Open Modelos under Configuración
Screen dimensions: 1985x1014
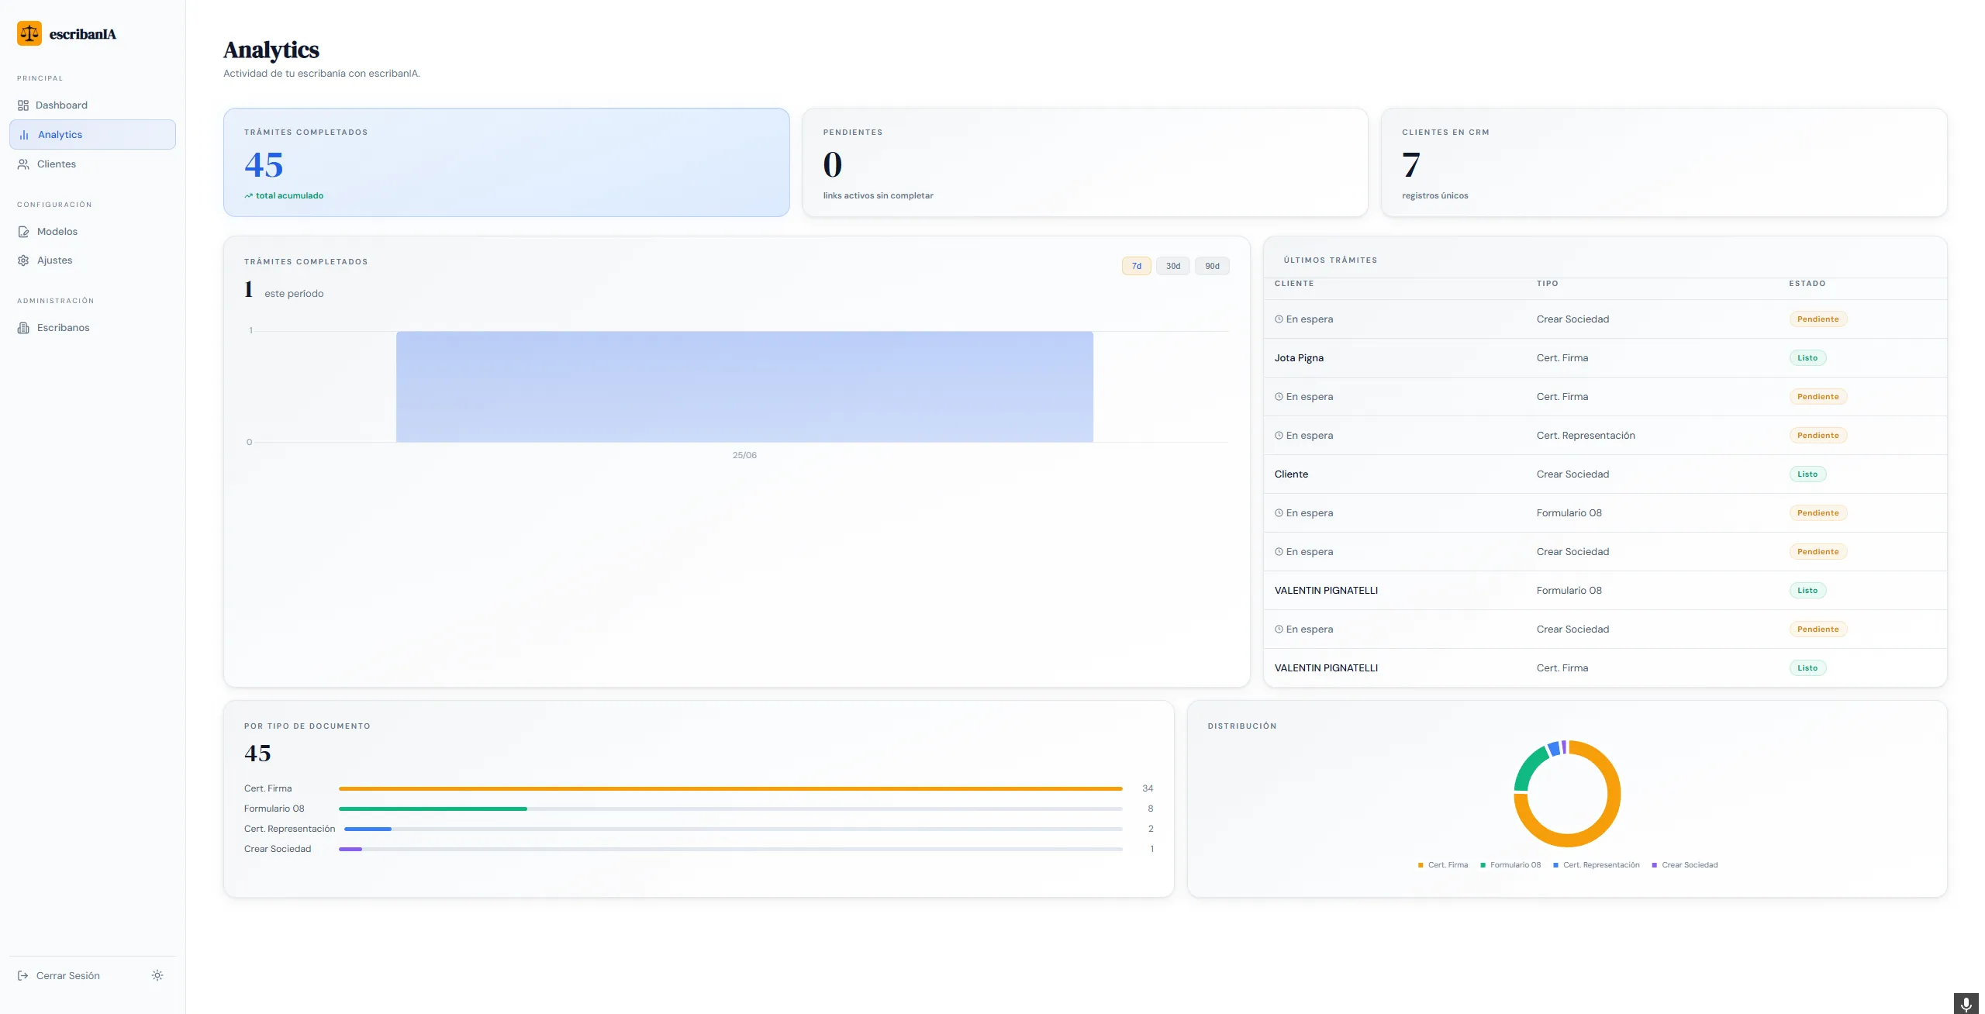click(x=93, y=232)
